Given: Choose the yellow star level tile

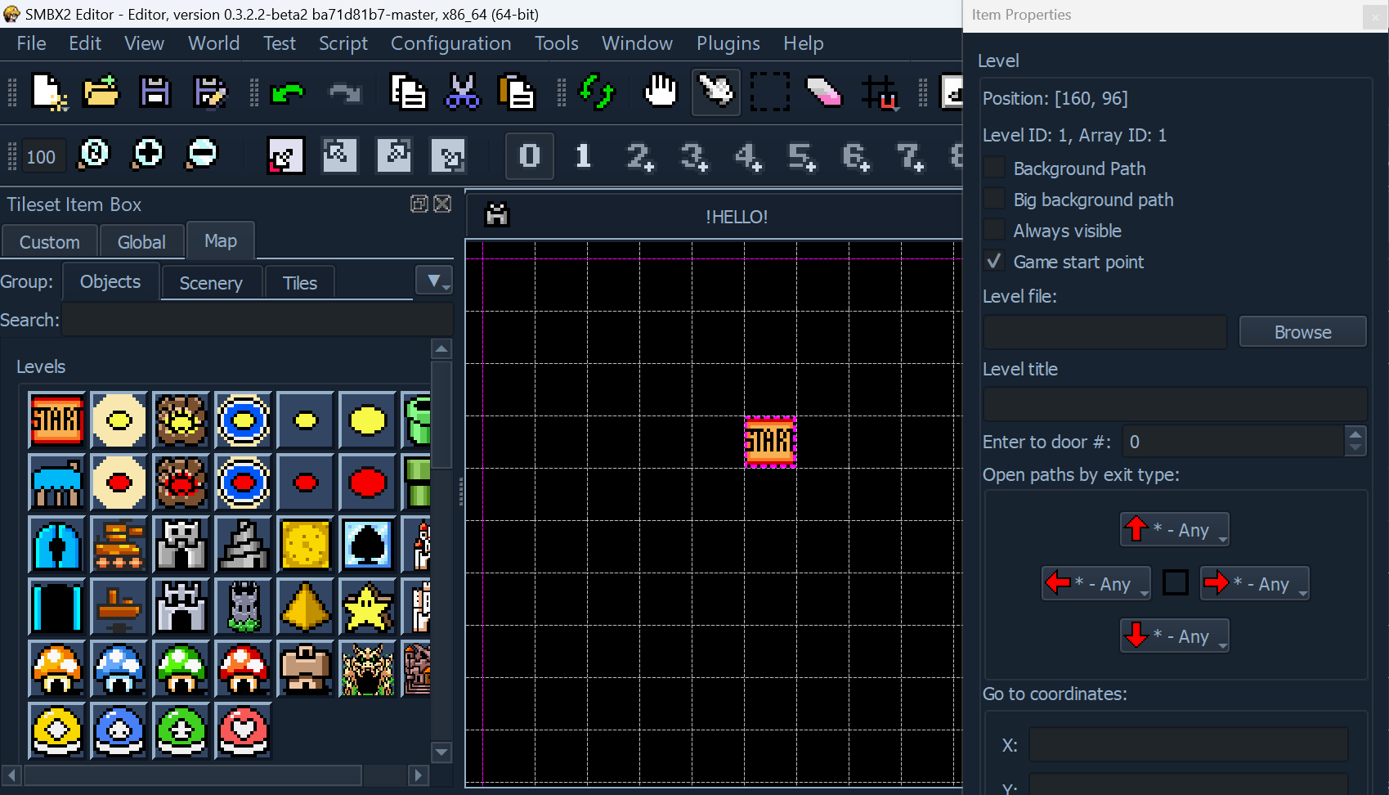Looking at the screenshot, I should pos(367,607).
